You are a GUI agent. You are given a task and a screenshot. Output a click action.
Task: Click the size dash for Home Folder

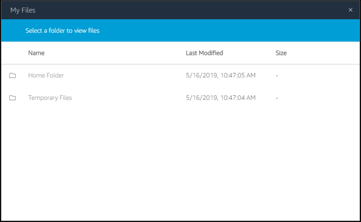pyautogui.click(x=277, y=75)
